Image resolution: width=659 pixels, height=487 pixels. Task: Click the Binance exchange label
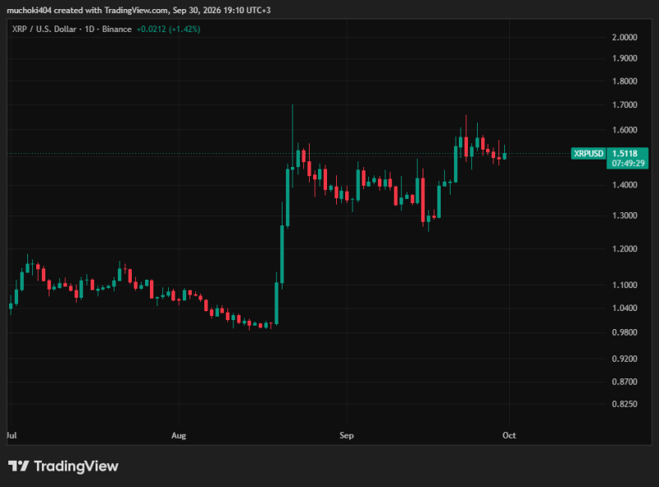(x=117, y=30)
